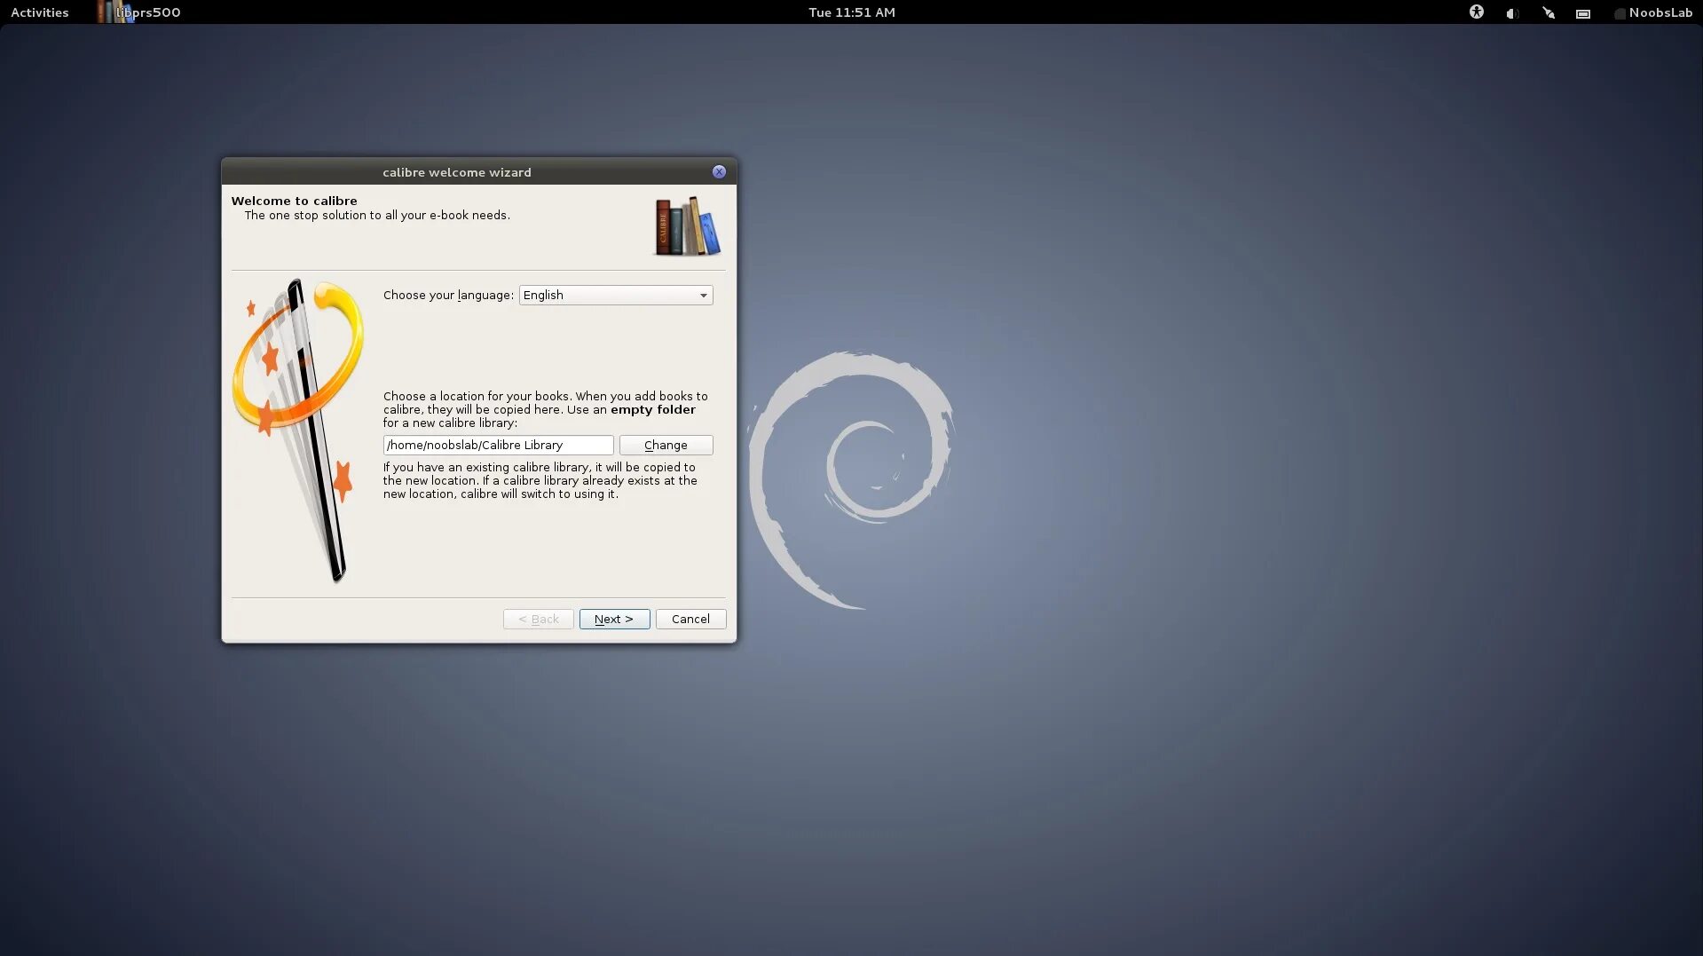Cancel the calibre welcome wizard
1703x956 pixels.
(690, 619)
